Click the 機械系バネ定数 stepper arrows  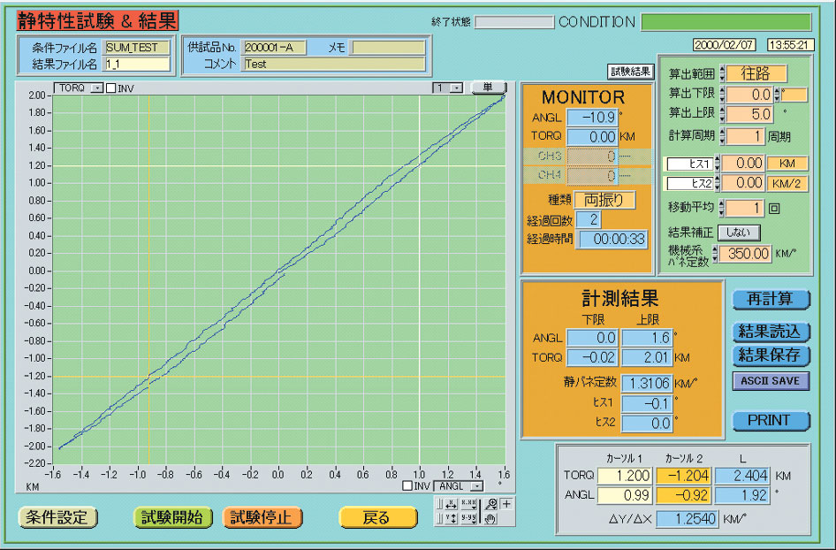[x=716, y=254]
